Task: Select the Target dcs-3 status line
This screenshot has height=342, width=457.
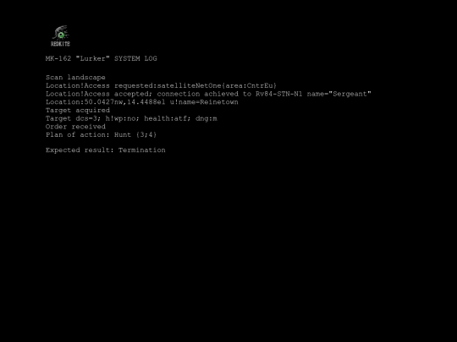Action: pyautogui.click(x=131, y=118)
